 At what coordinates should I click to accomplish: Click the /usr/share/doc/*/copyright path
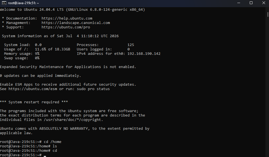tap(73, 120)
